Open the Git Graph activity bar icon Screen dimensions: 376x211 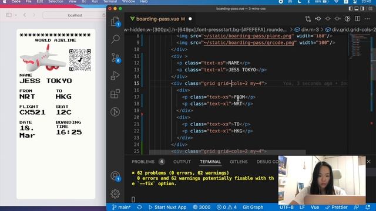[x=115, y=112]
